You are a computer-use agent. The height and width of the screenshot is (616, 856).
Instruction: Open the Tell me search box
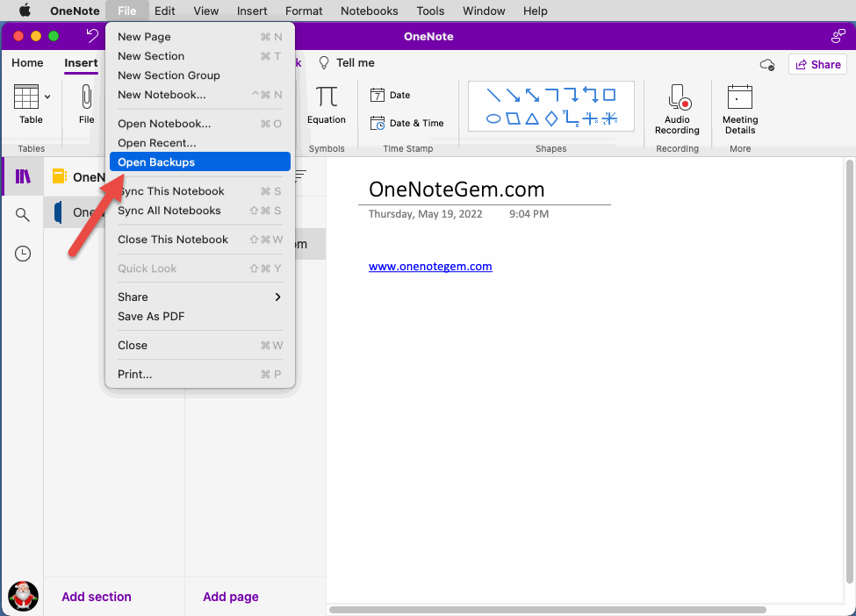coord(347,63)
